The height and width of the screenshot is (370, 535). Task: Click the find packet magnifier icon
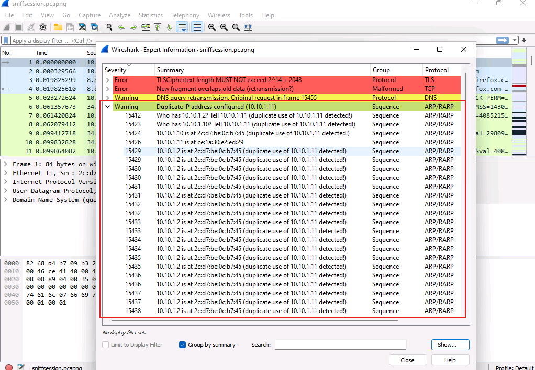tap(109, 27)
